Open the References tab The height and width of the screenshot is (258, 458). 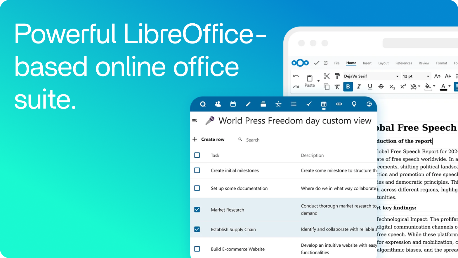(403, 63)
